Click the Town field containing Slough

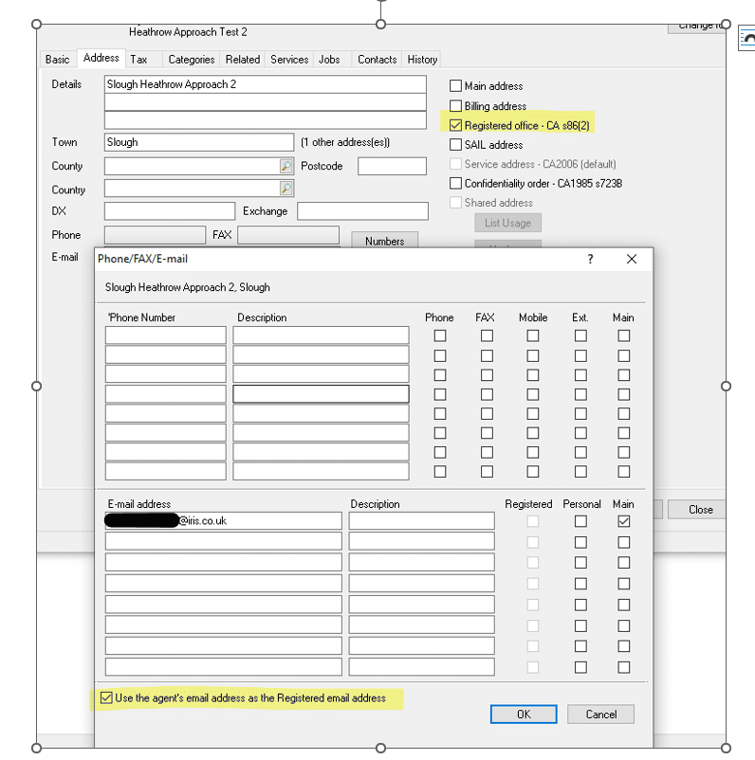(199, 142)
